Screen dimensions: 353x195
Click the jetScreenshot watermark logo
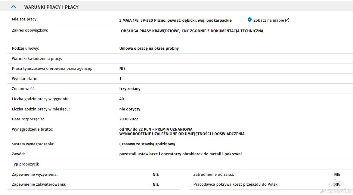pyautogui.click(x=336, y=187)
